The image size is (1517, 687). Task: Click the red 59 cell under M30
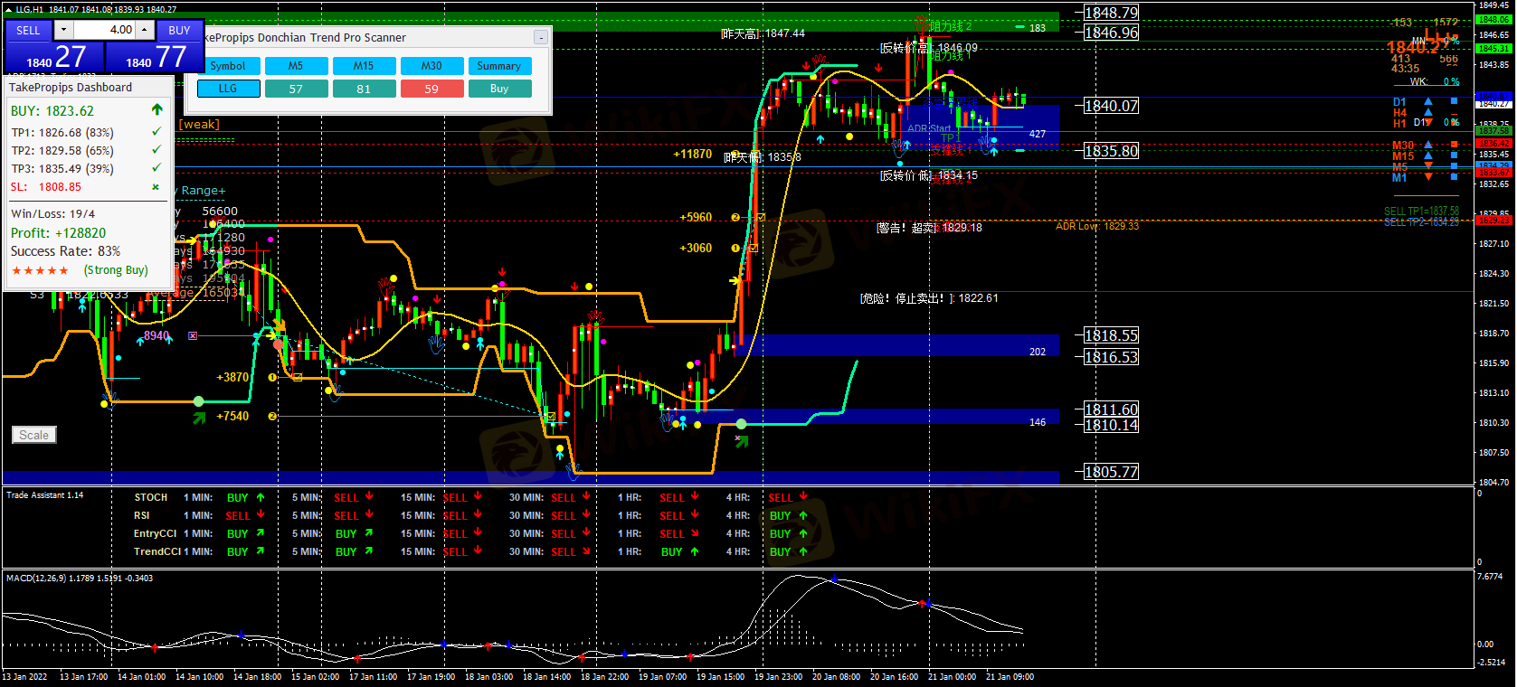pyautogui.click(x=431, y=89)
